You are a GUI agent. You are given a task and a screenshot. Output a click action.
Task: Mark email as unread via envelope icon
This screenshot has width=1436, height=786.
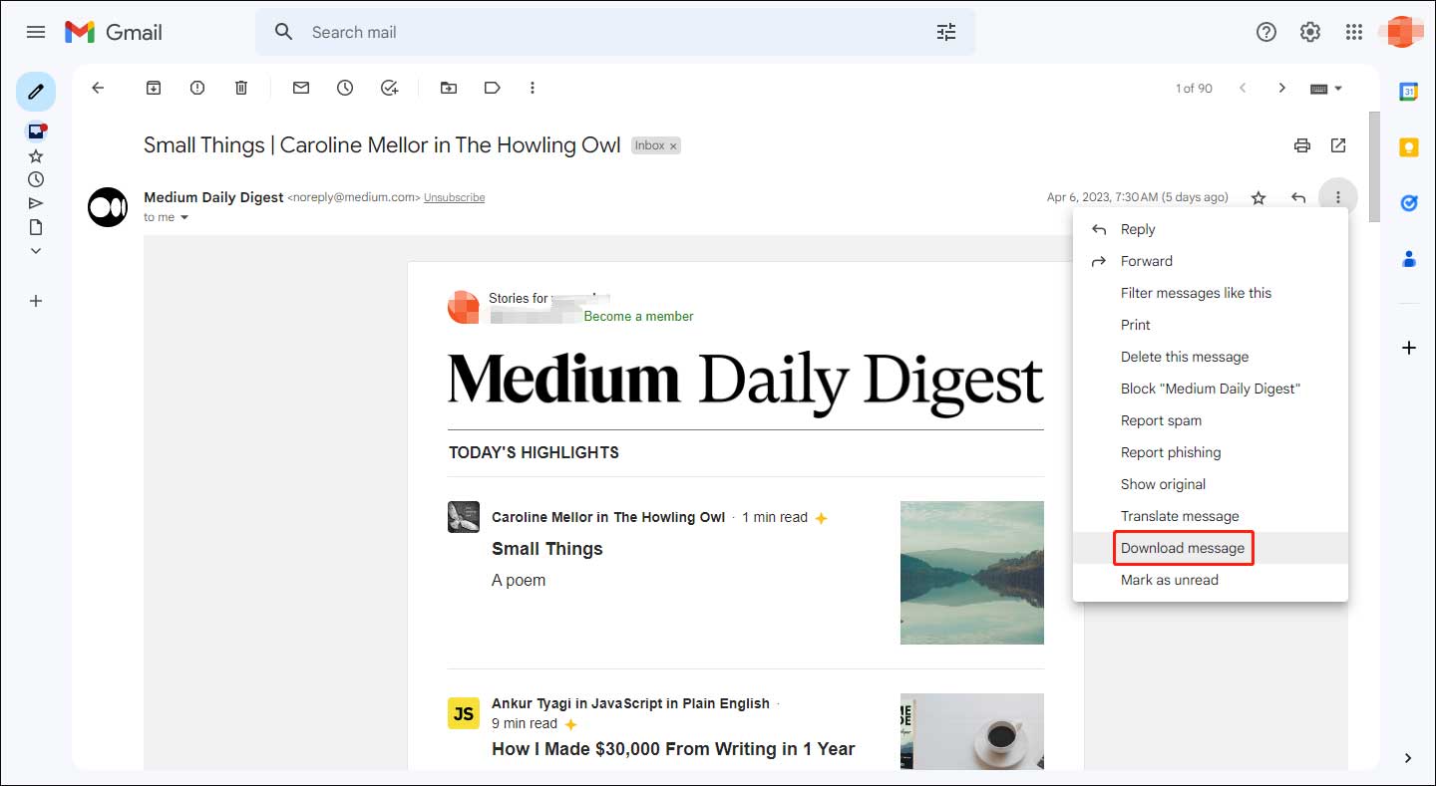click(301, 88)
